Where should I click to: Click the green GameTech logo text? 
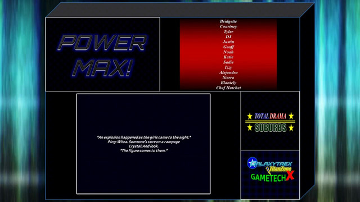268,177
